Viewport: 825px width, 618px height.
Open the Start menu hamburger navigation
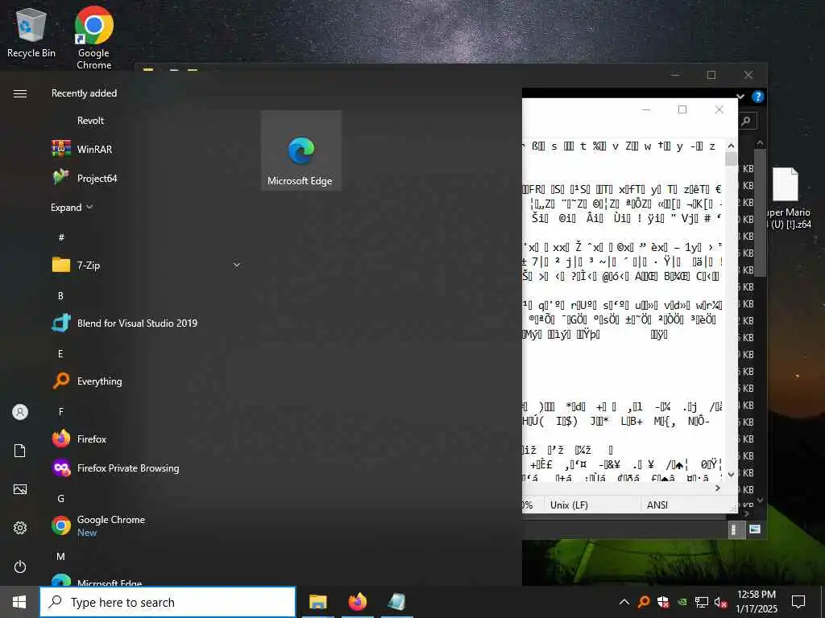pos(20,93)
